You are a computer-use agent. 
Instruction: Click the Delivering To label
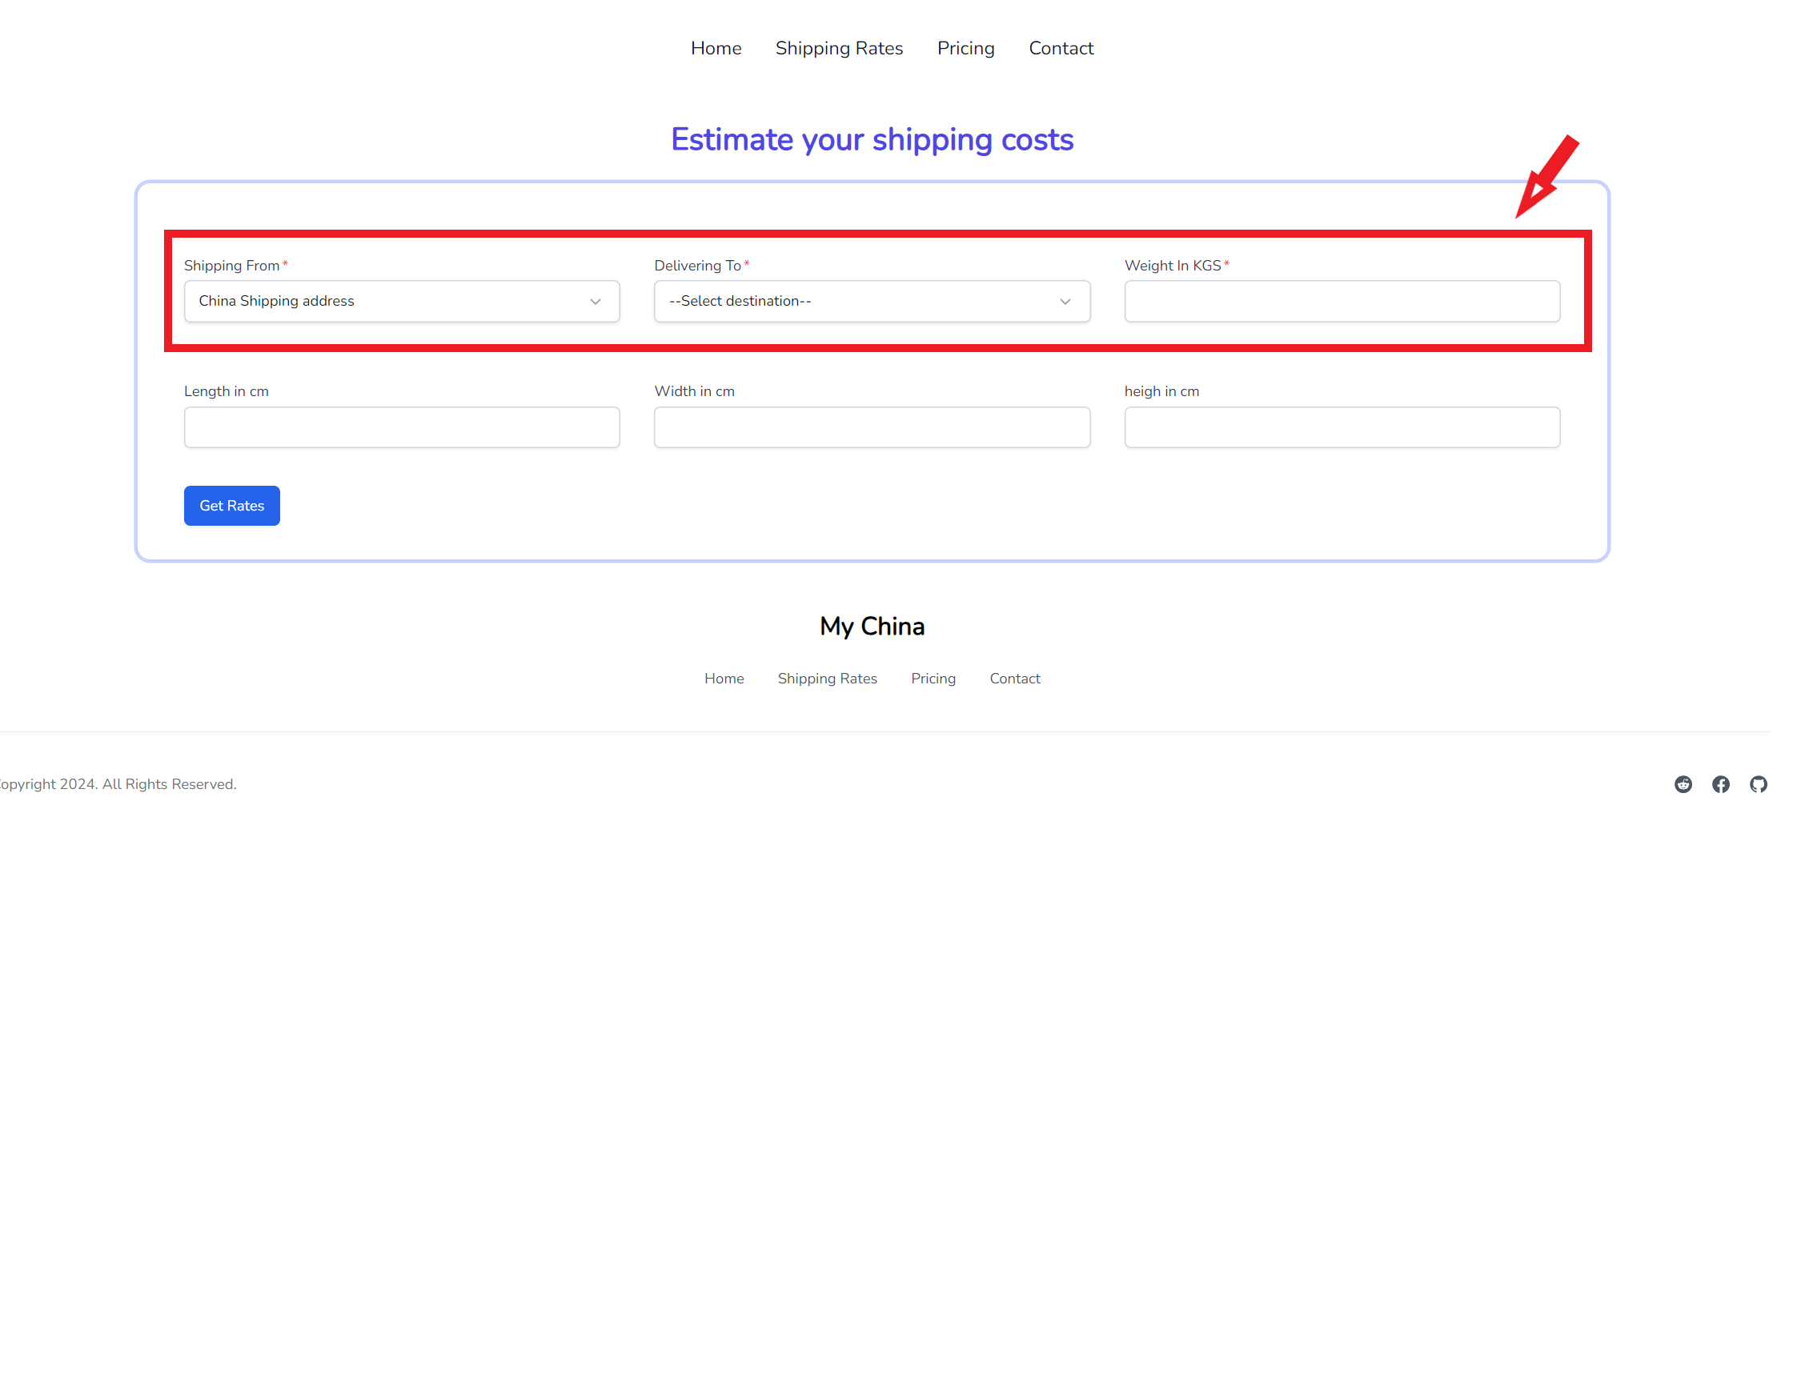click(698, 266)
